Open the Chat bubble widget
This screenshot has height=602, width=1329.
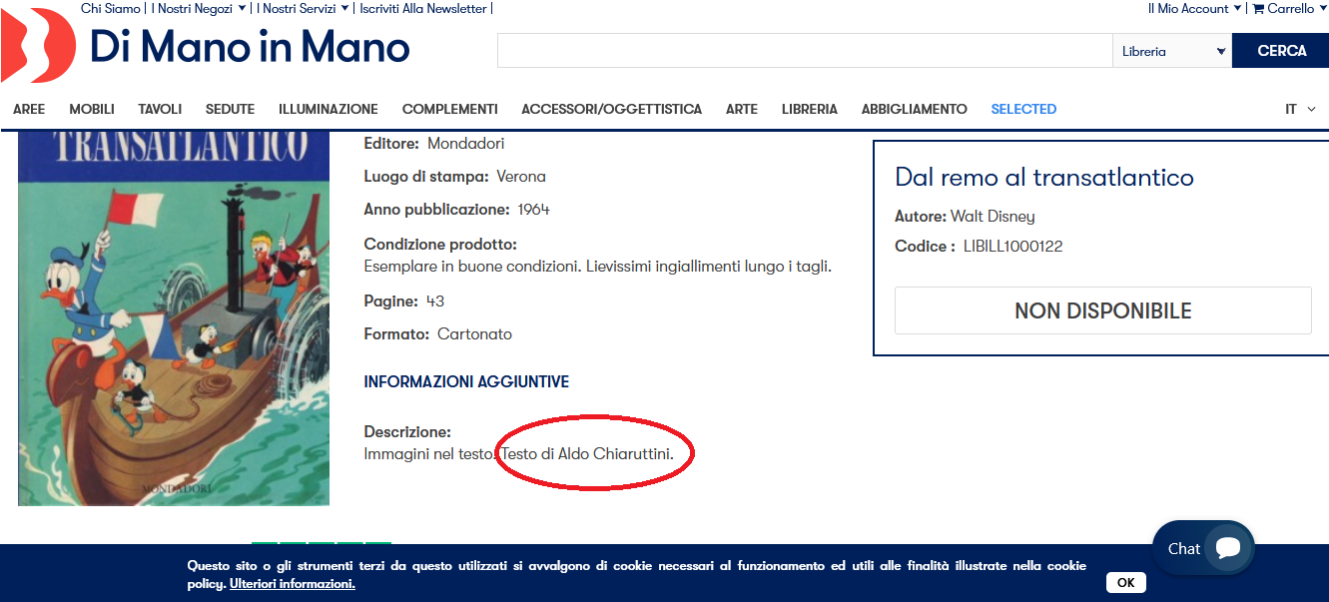(1203, 548)
